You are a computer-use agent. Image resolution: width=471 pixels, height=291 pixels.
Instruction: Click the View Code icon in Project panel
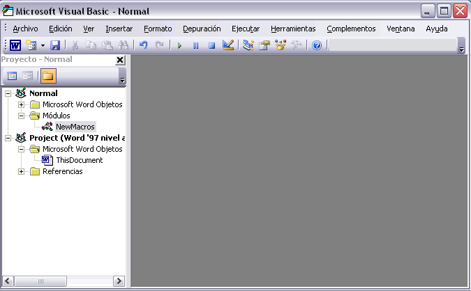(x=12, y=76)
